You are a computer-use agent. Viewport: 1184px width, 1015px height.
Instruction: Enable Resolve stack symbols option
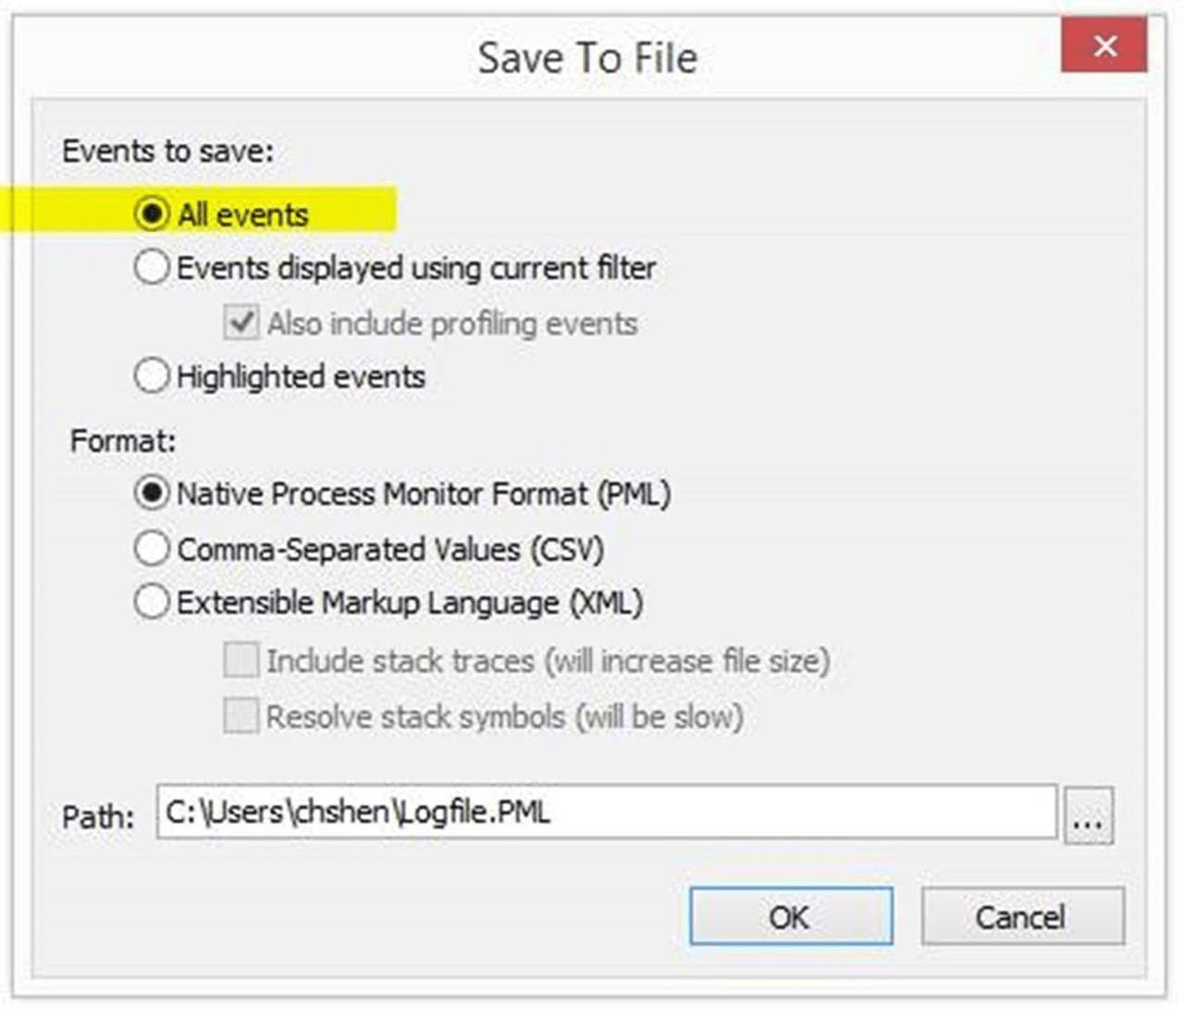pyautogui.click(x=240, y=715)
